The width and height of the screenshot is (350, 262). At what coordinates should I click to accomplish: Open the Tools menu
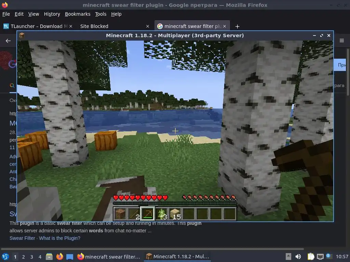(x=101, y=14)
